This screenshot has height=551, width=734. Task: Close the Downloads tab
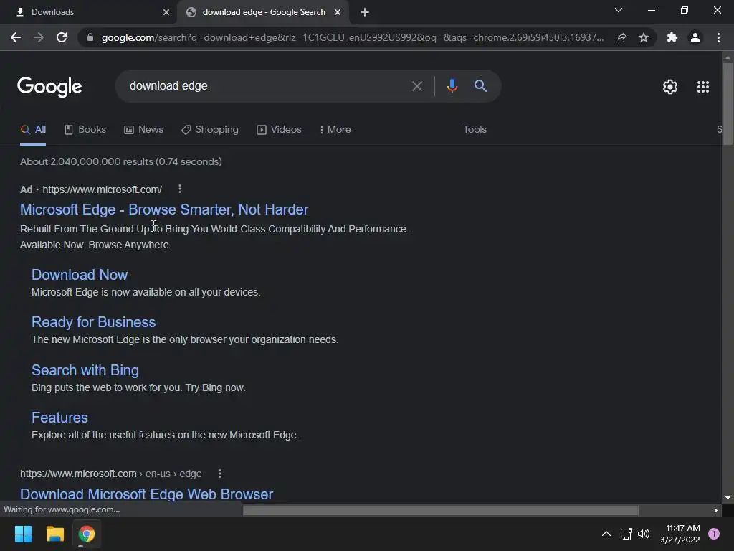[166, 12]
